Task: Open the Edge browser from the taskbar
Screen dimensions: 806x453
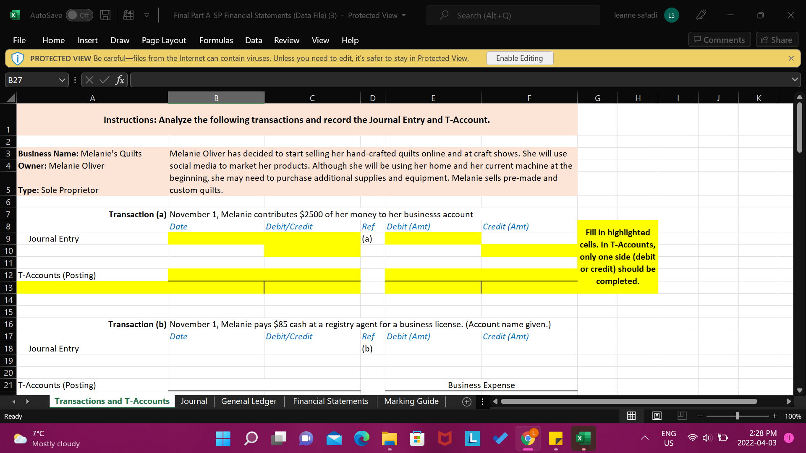Action: click(x=361, y=438)
